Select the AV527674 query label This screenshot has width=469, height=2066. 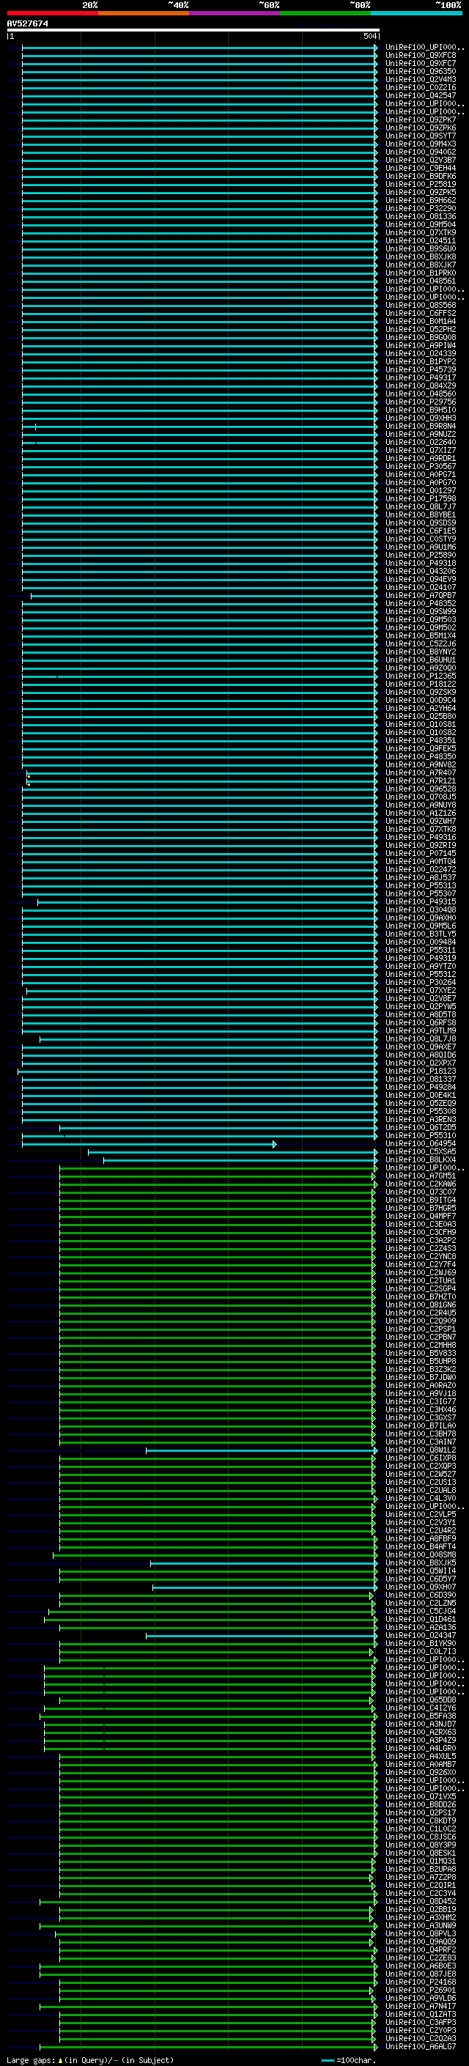[x=27, y=24]
